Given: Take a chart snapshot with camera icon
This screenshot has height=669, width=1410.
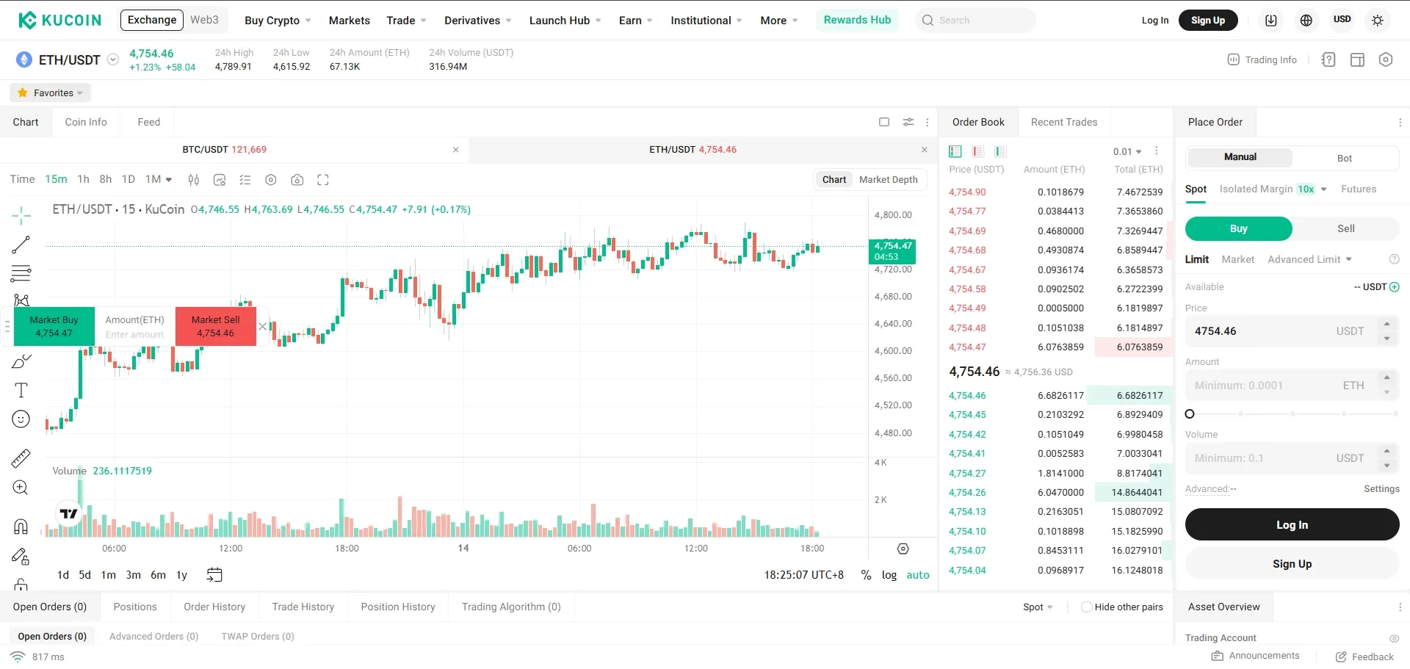Looking at the screenshot, I should click(x=297, y=180).
